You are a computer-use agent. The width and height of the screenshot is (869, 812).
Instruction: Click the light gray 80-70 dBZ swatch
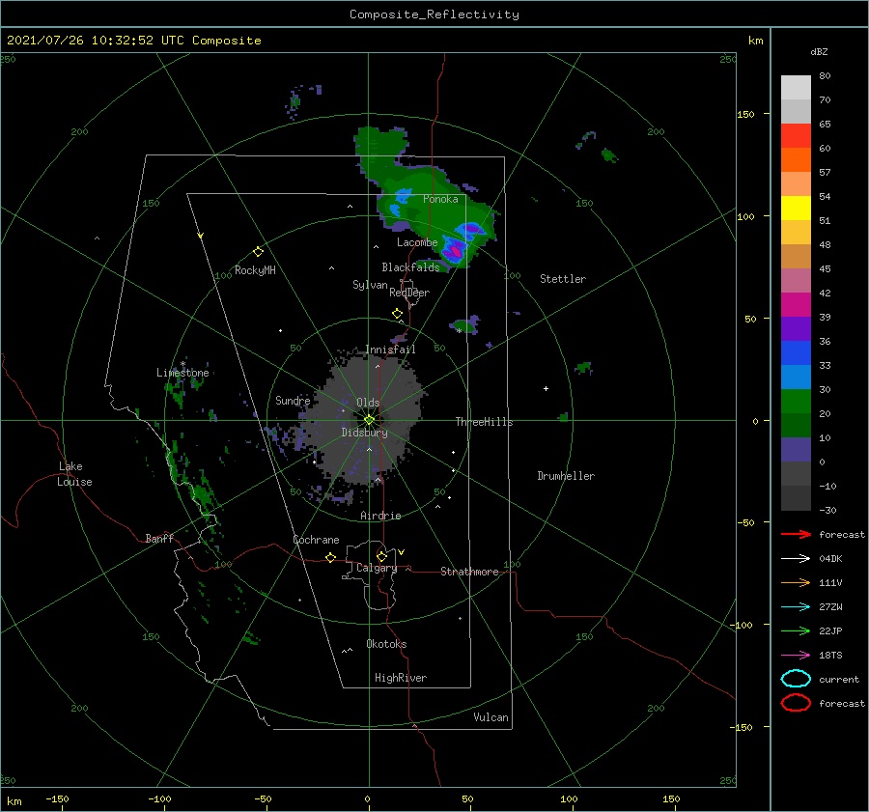796,88
